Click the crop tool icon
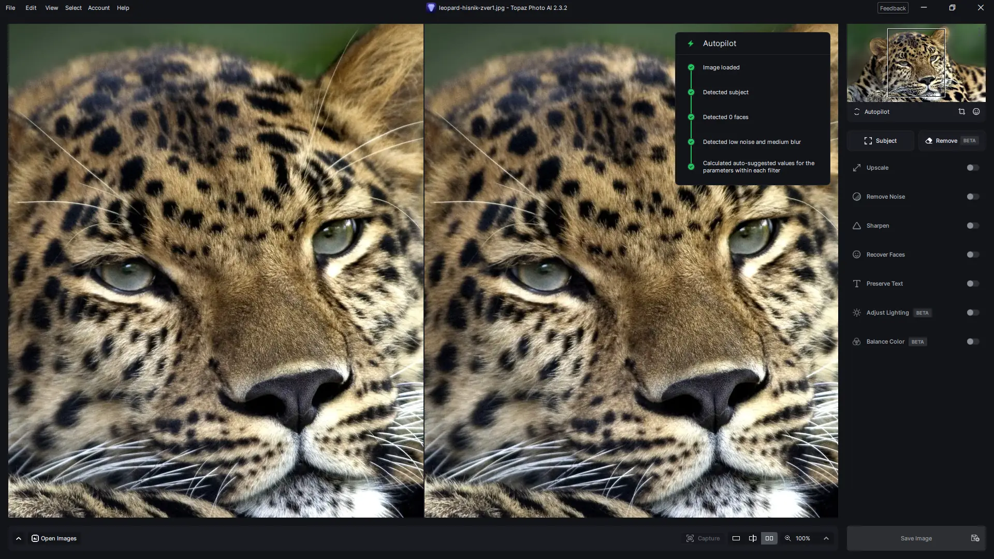 961,112
